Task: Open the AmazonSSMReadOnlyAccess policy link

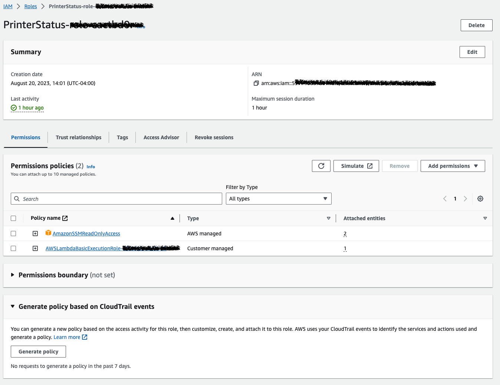Action: [x=86, y=234]
